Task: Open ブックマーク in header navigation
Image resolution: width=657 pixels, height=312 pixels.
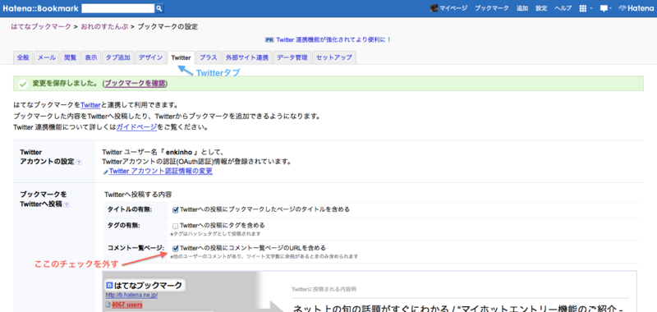Action: coord(491,8)
